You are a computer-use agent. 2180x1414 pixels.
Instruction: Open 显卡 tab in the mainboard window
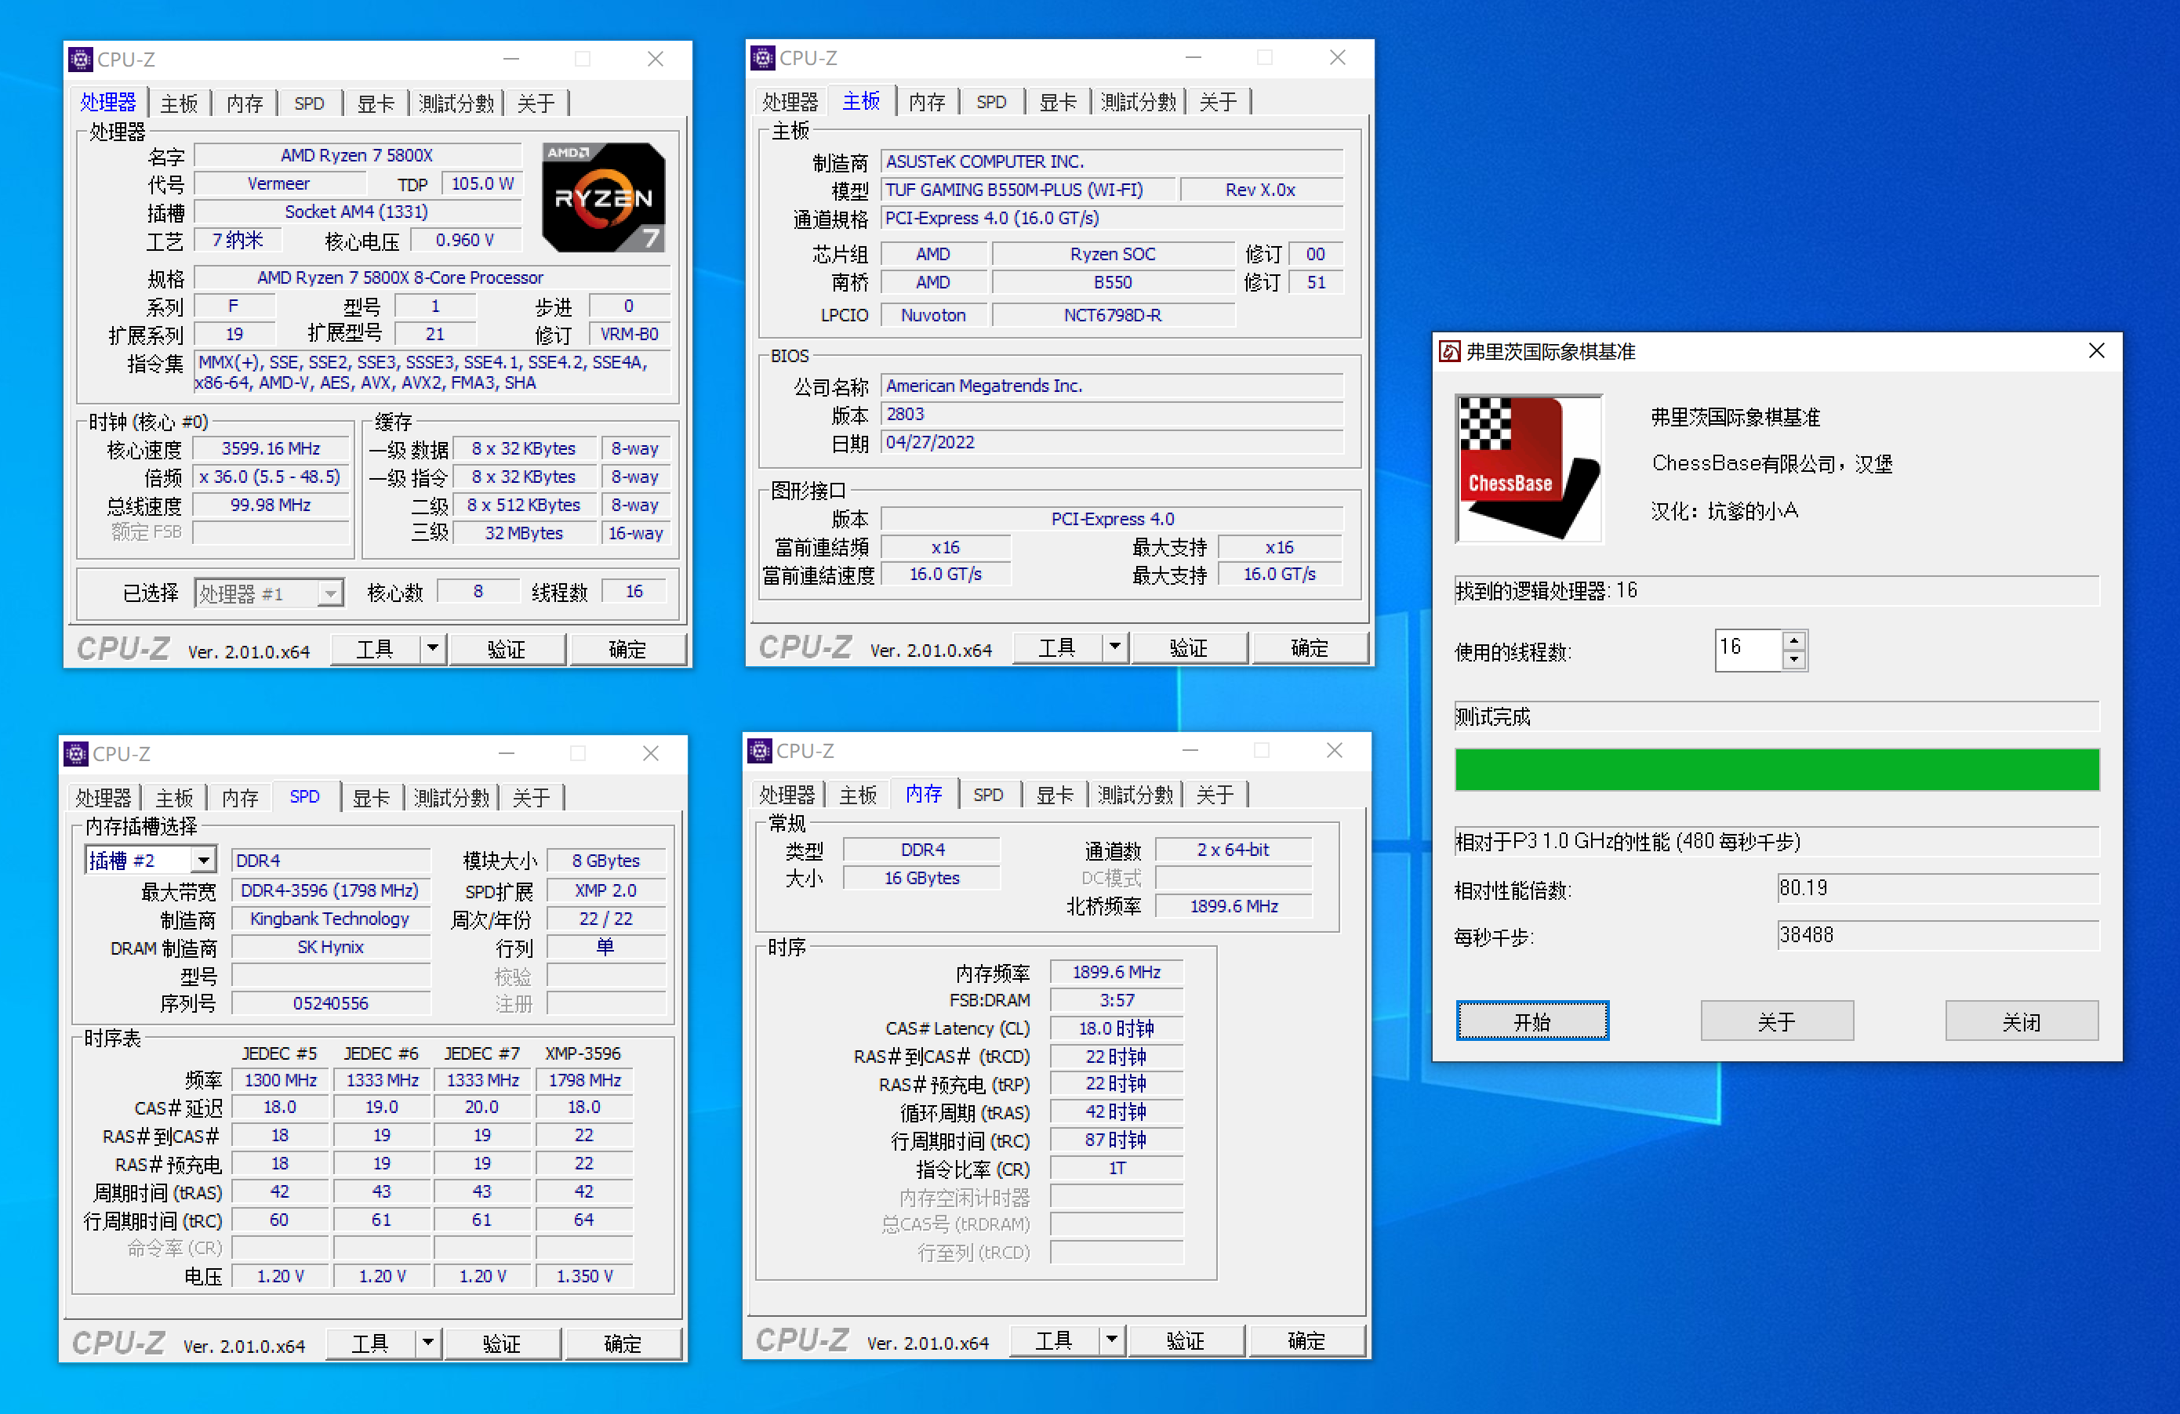point(1059,102)
